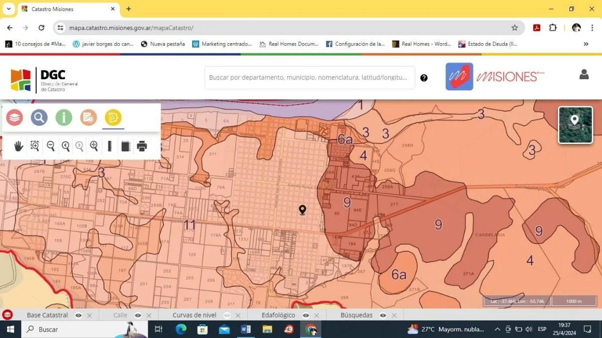Select the Calle layer tab
This screenshot has height=338, width=602.
(x=120, y=315)
